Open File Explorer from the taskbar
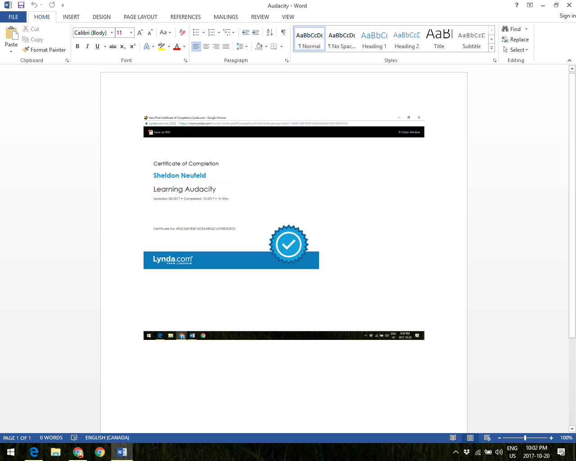576x461 pixels. [x=56, y=452]
